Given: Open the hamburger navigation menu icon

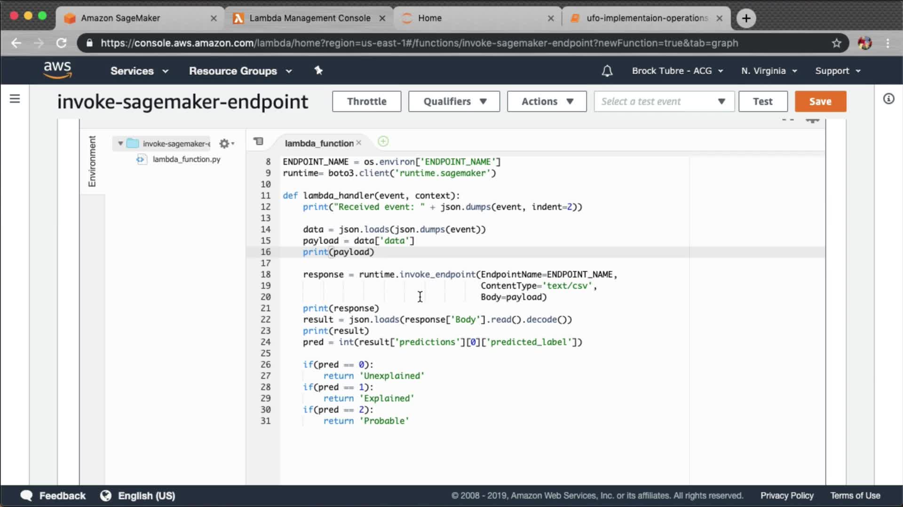Looking at the screenshot, I should point(15,99).
